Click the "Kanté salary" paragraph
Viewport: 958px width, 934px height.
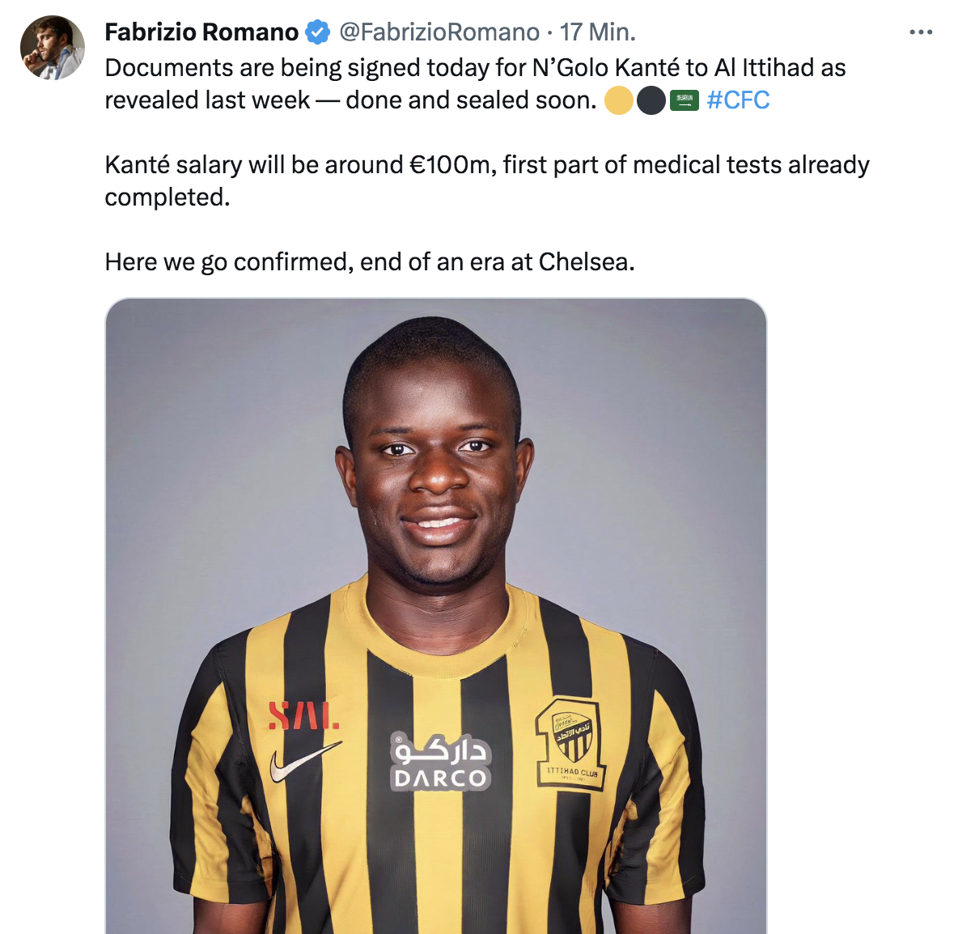pyautogui.click(x=487, y=181)
